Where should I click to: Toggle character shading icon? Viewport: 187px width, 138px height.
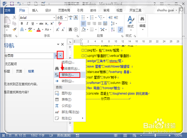pos(70,29)
